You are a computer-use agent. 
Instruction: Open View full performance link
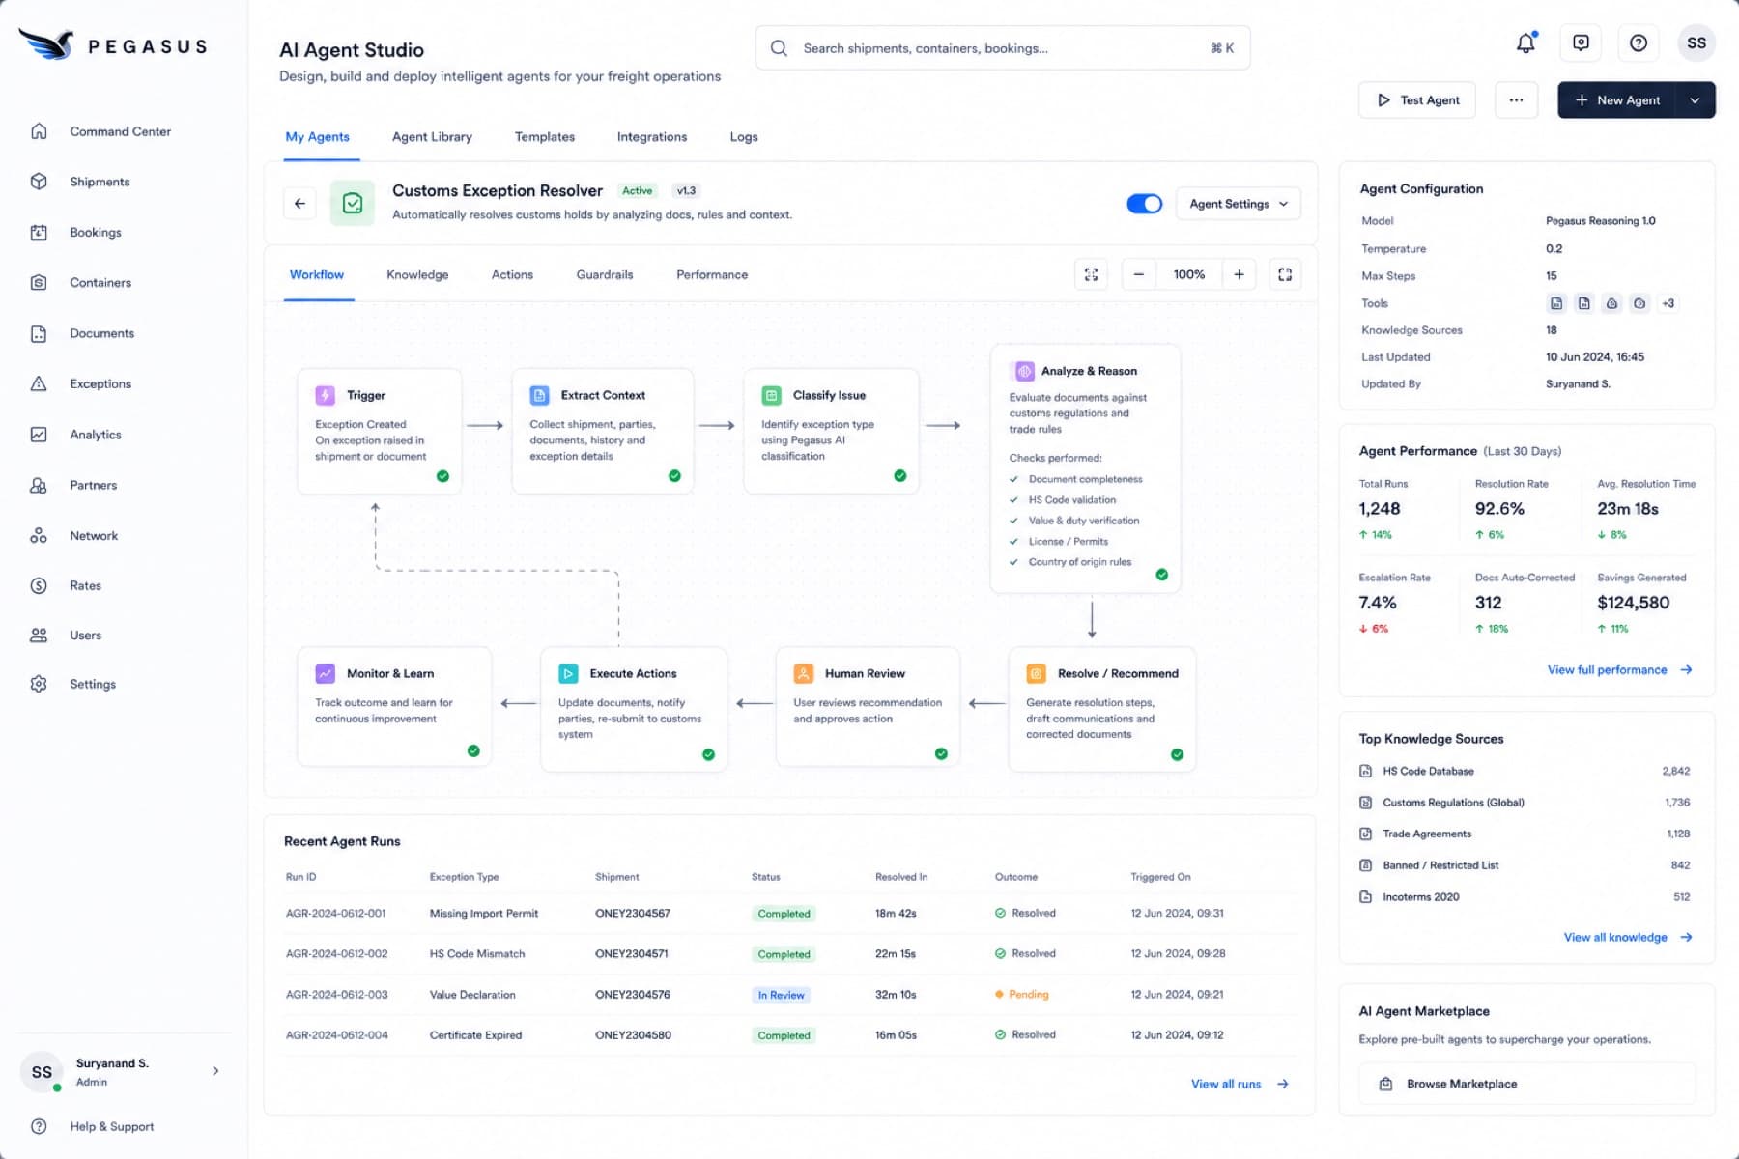point(1619,670)
